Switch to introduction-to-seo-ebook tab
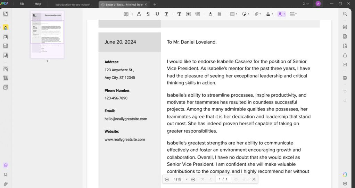Viewport: 355px width, 188px height. point(73,5)
